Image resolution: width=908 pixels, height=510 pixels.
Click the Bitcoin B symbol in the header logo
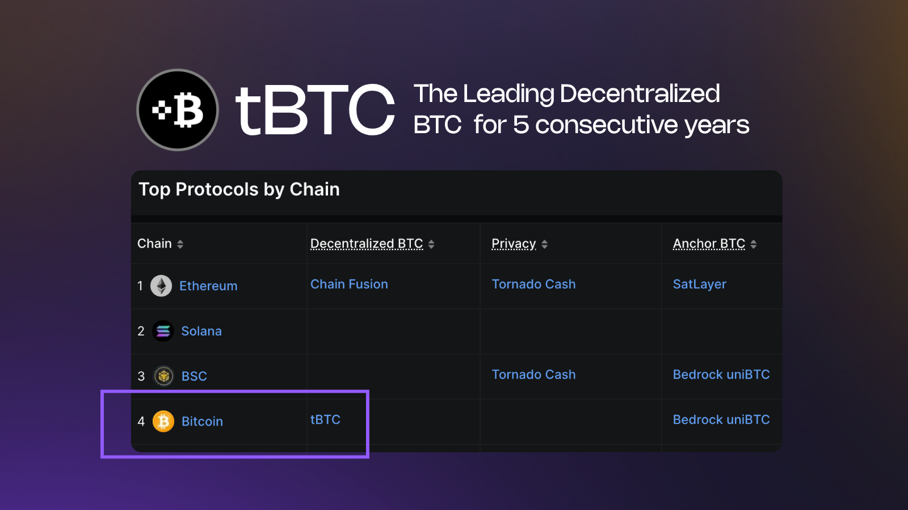click(187, 109)
